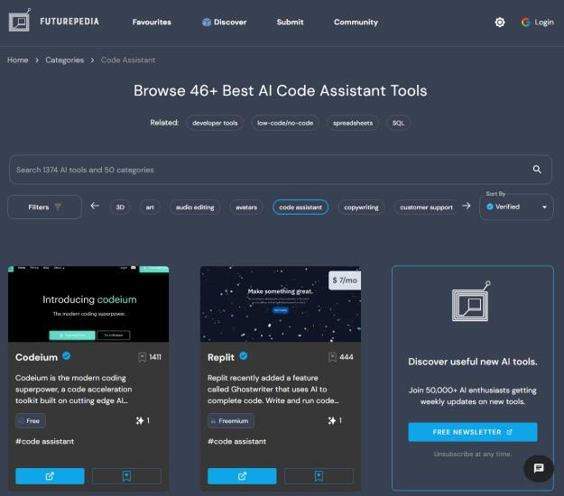
Task: Click left arrow to see previous categories
Action: click(95, 206)
